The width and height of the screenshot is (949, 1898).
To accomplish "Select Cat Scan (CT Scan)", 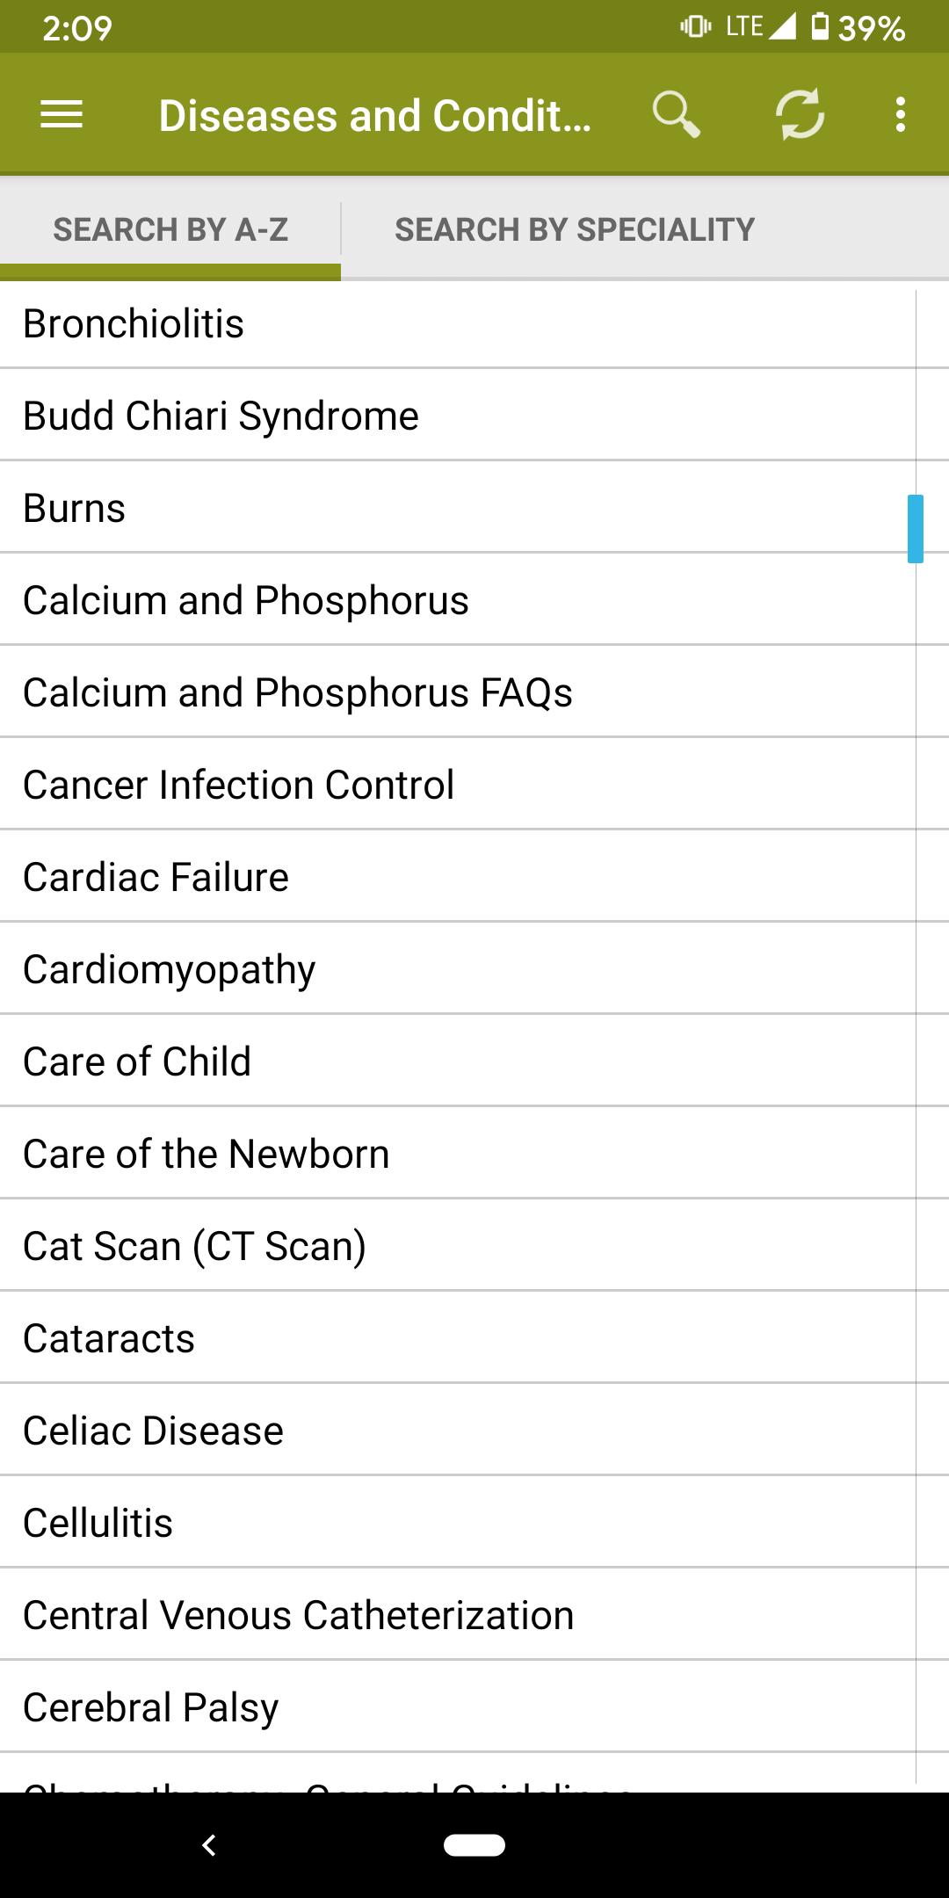I will tap(457, 1246).
